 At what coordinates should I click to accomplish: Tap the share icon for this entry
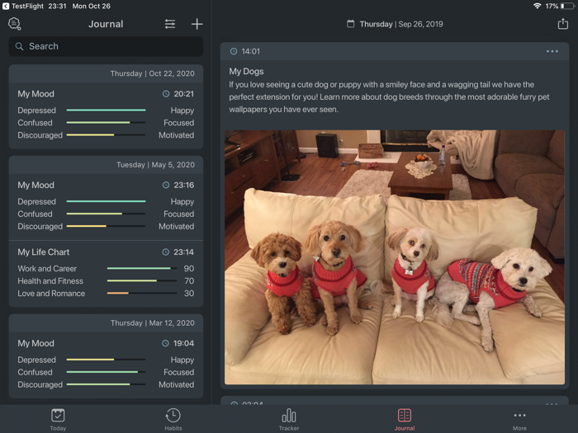click(x=562, y=24)
